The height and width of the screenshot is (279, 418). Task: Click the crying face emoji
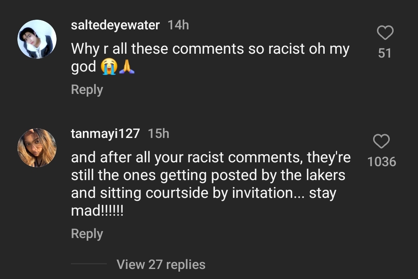coord(108,67)
